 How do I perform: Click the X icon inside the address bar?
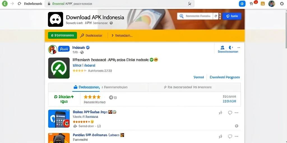(x=190, y=4)
